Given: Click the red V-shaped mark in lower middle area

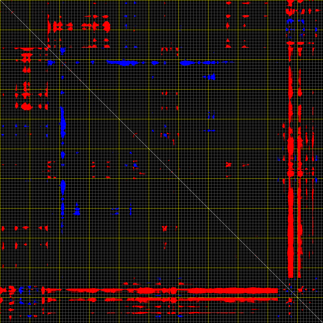Looking at the screenshot, I should point(164,228).
